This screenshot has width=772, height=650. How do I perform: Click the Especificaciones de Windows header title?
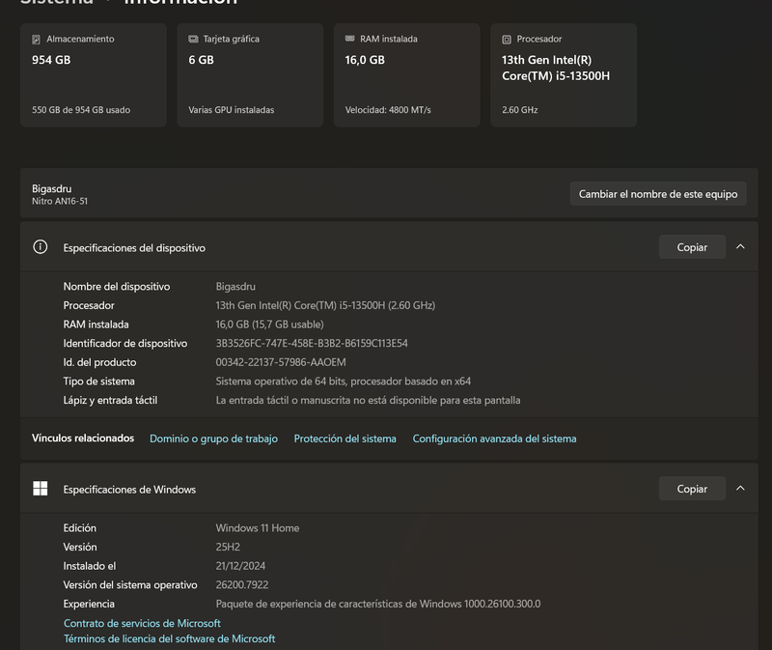point(129,490)
